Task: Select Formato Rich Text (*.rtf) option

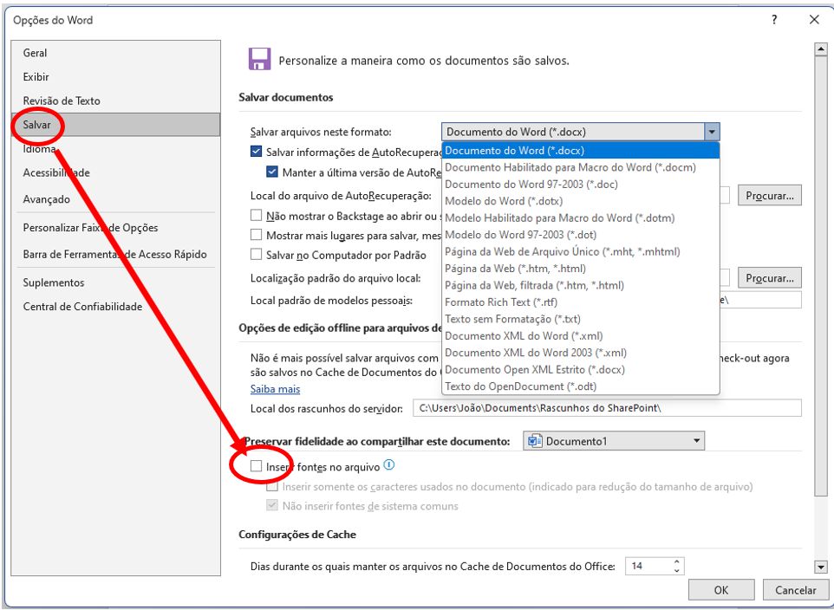Action: pos(500,302)
